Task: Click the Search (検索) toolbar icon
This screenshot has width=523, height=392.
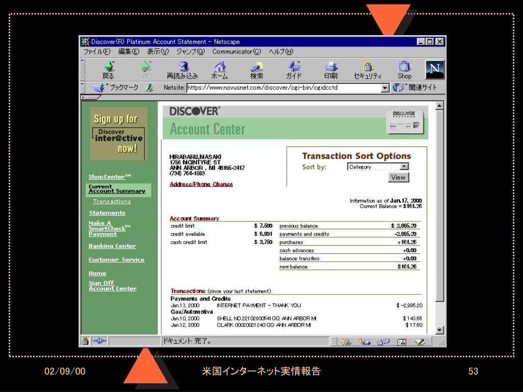Action: (x=256, y=70)
